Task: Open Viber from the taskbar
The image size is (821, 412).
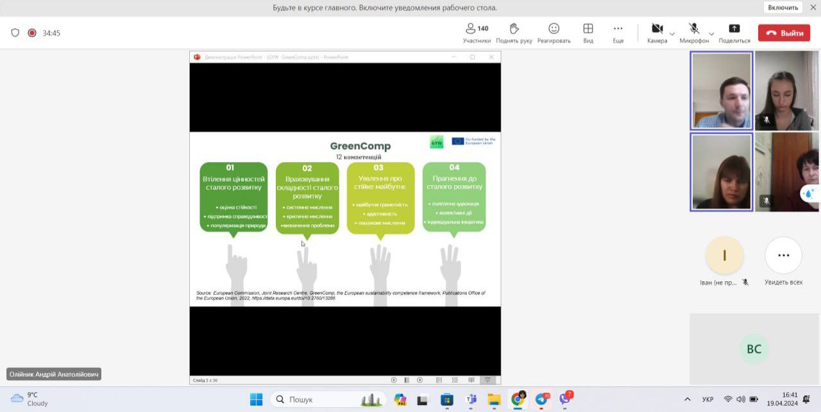Action: pyautogui.click(x=565, y=399)
